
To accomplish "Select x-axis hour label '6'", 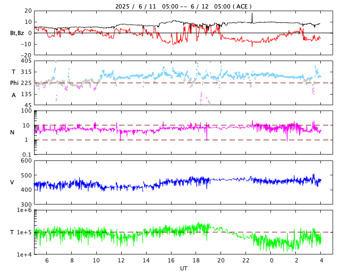I will click(47, 260).
